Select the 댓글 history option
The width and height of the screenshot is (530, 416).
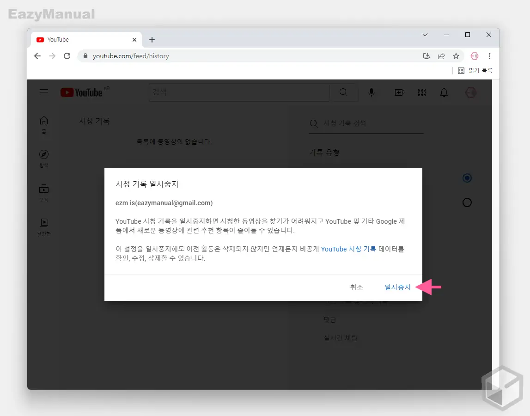[330, 319]
